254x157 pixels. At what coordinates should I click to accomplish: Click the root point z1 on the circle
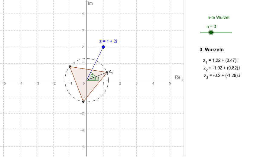[107, 72]
